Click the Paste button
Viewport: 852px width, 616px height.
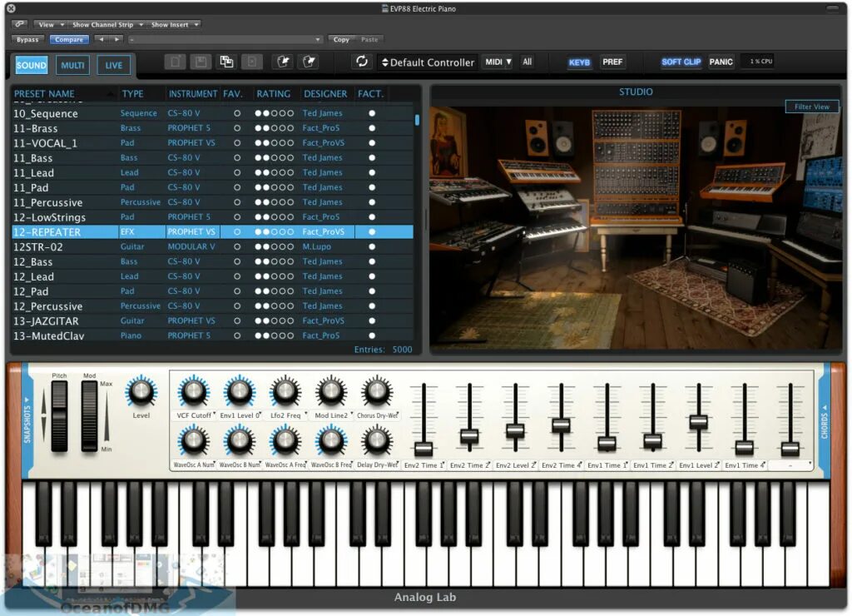[x=369, y=40]
